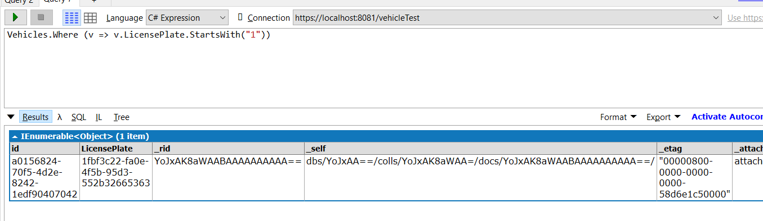Switch to data grid results view icon

pyautogui.click(x=90, y=17)
